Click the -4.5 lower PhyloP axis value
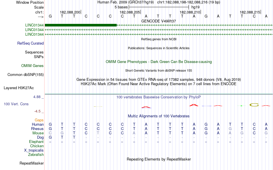The height and width of the screenshot is (170, 273). pyautogui.click(x=37, y=111)
